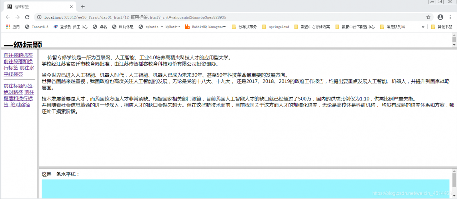Reload the current page
The height and width of the screenshot is (199, 457).
27,17
